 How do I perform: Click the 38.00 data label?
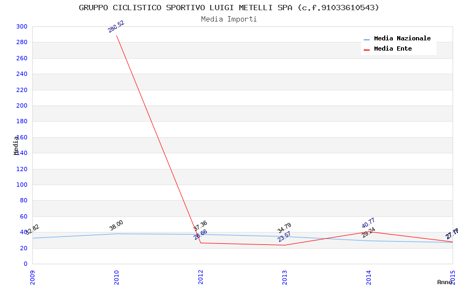tap(116, 225)
